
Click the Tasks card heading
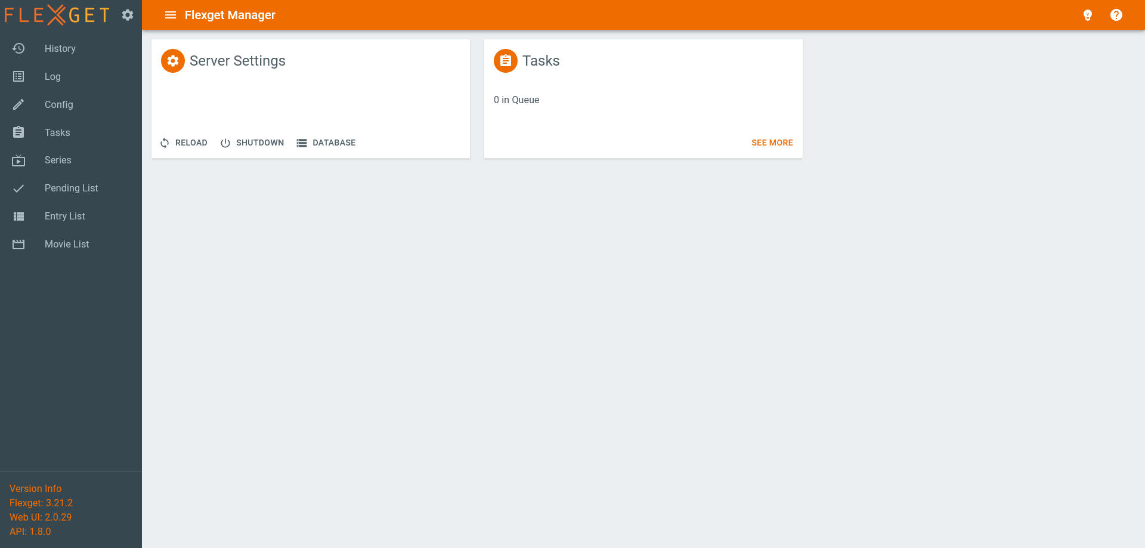click(x=541, y=61)
